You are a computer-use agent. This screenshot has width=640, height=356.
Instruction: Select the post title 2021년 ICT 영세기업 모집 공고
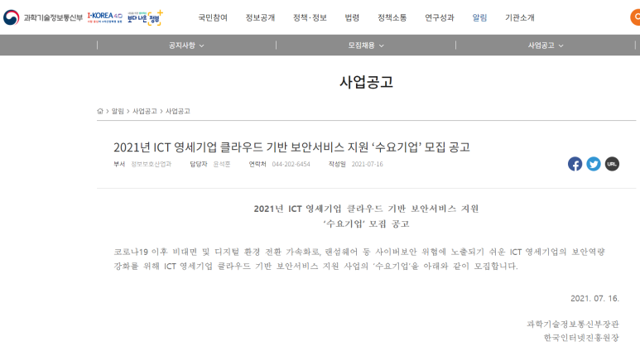(291, 147)
